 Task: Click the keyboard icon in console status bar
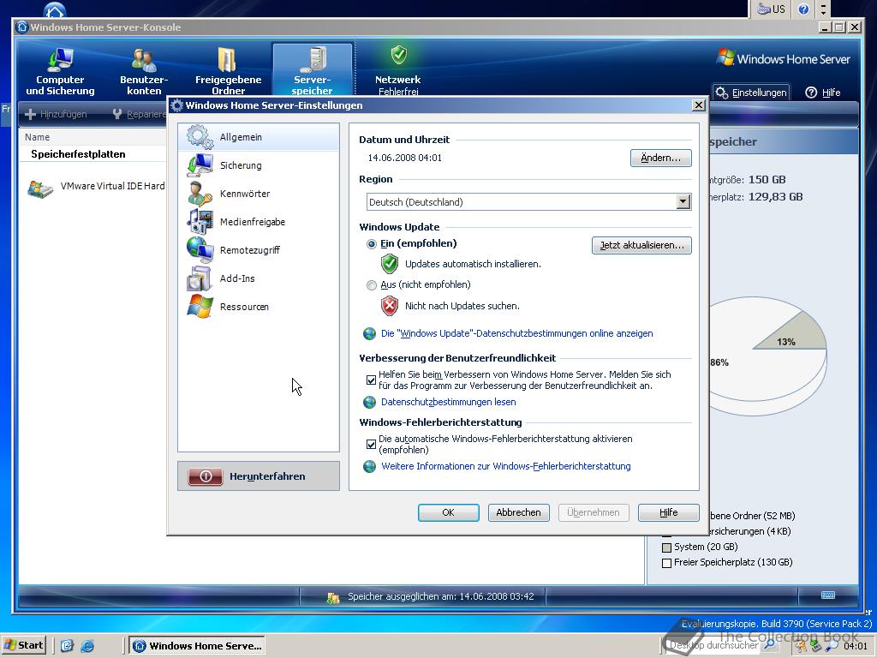828,595
